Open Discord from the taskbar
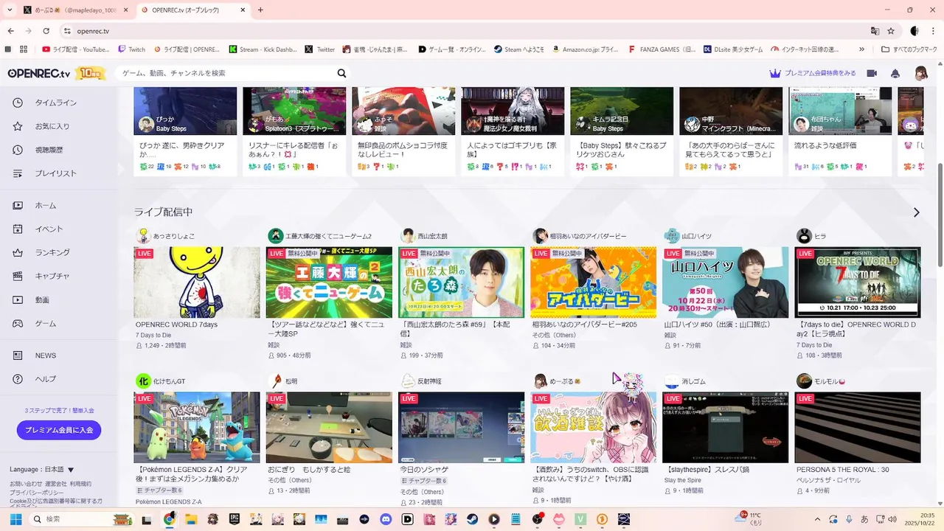This screenshot has height=531, width=944. click(x=386, y=519)
